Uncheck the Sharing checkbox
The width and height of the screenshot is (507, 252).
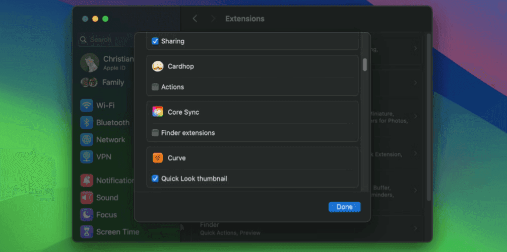pyautogui.click(x=155, y=41)
